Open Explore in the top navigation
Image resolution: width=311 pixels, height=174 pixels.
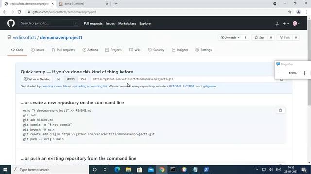click(145, 24)
